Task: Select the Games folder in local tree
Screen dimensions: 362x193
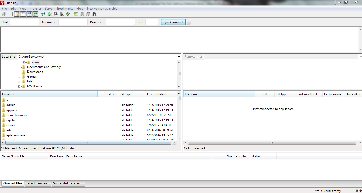Action: click(x=32, y=77)
